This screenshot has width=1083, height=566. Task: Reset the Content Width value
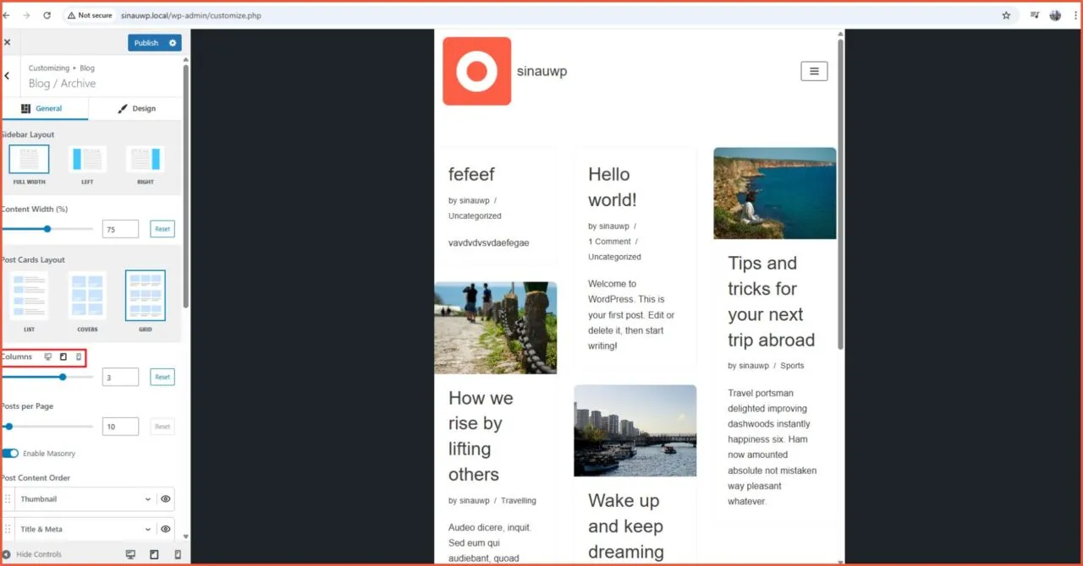click(x=162, y=228)
